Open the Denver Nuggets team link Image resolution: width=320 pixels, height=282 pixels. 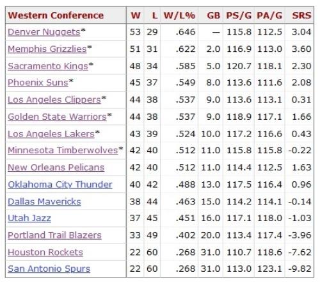[44, 32]
